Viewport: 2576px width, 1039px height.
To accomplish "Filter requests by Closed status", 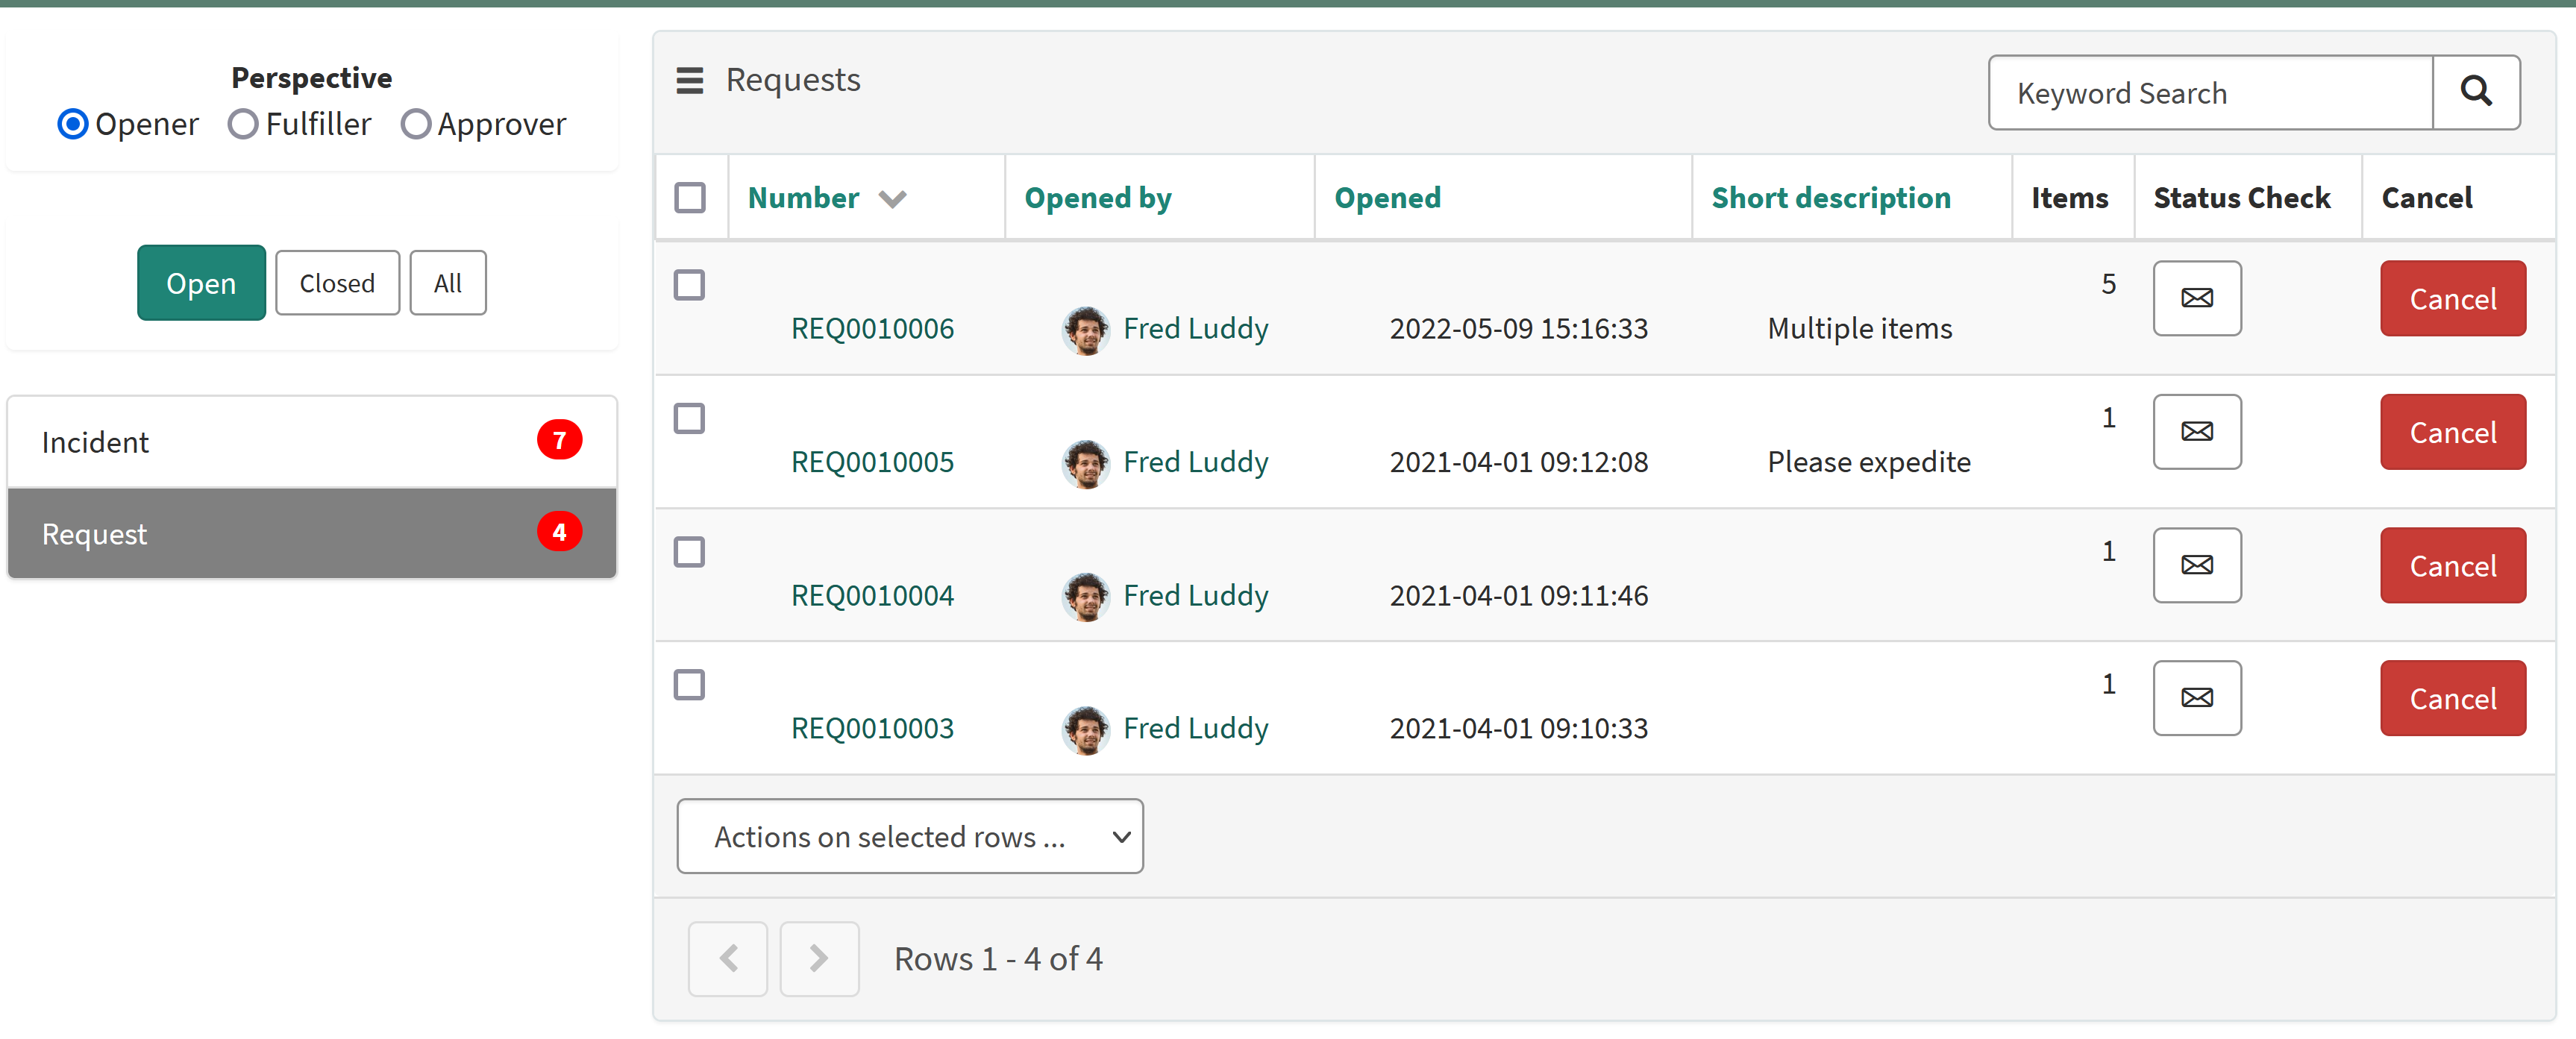I will 337,282.
